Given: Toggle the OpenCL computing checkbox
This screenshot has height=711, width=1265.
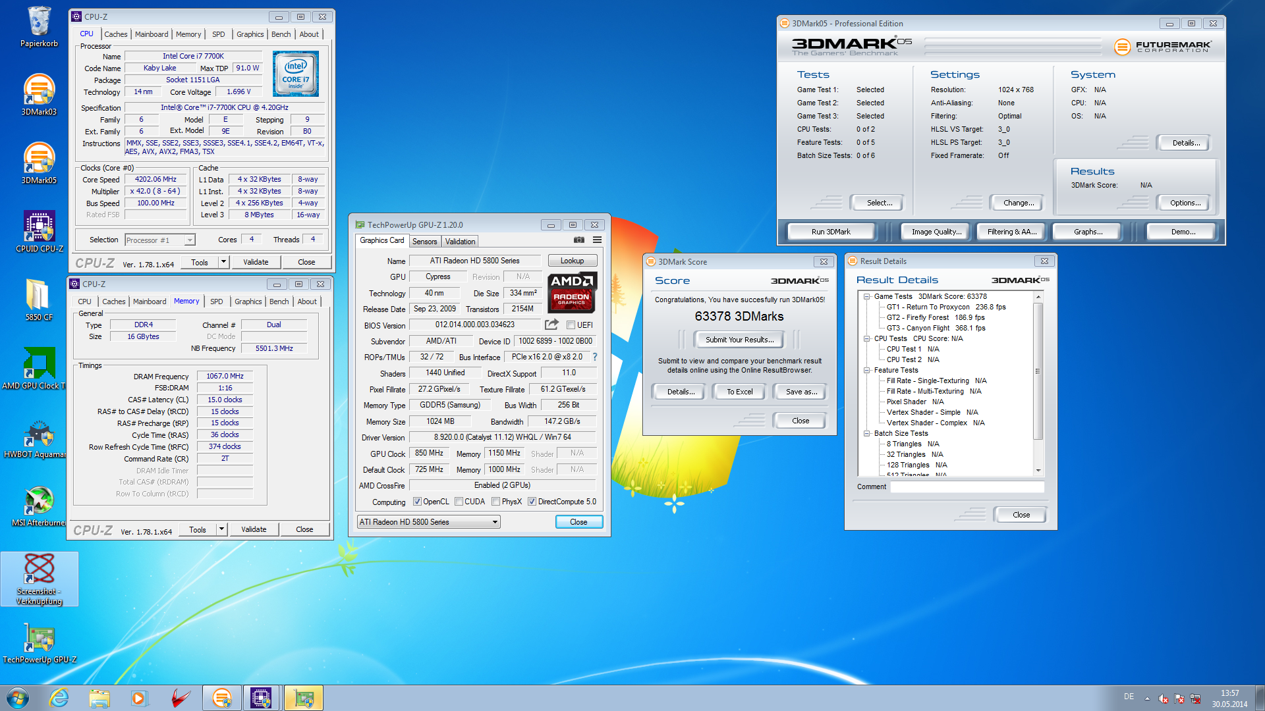Looking at the screenshot, I should click(417, 502).
